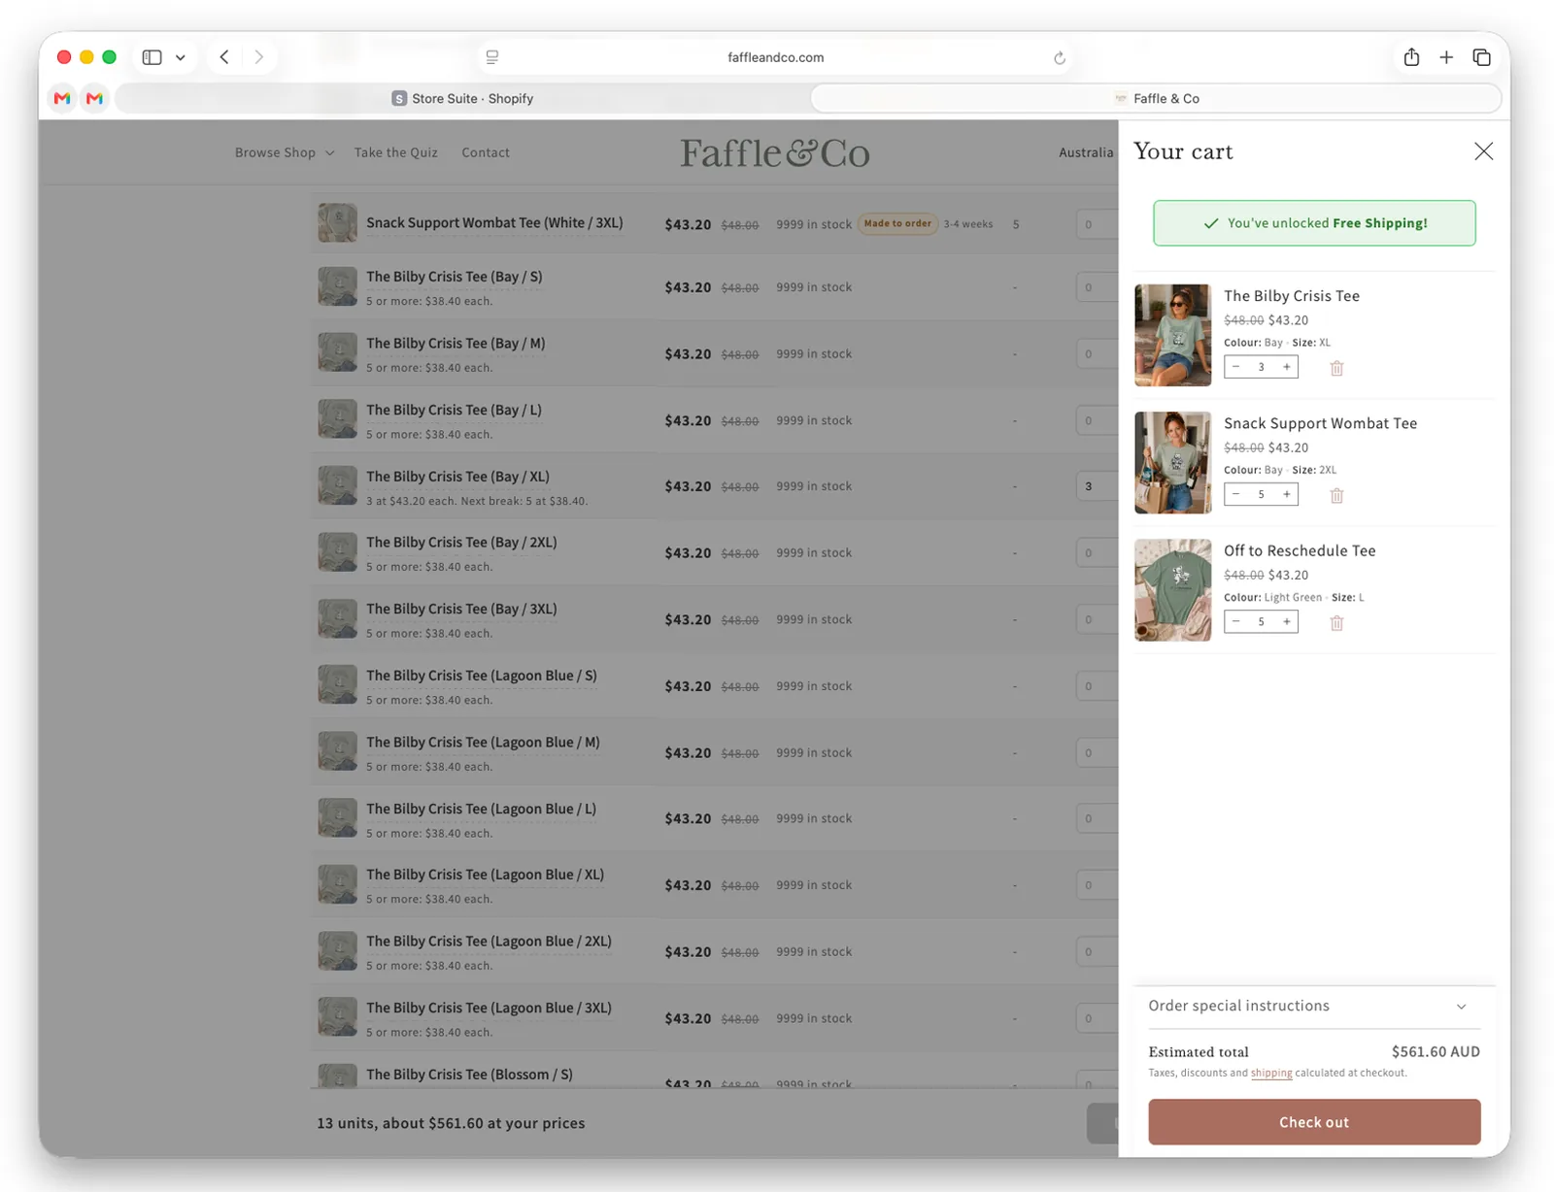View The Bilby Crisis Tee cart thumbnail
This screenshot has width=1554, height=1192.
tap(1173, 335)
